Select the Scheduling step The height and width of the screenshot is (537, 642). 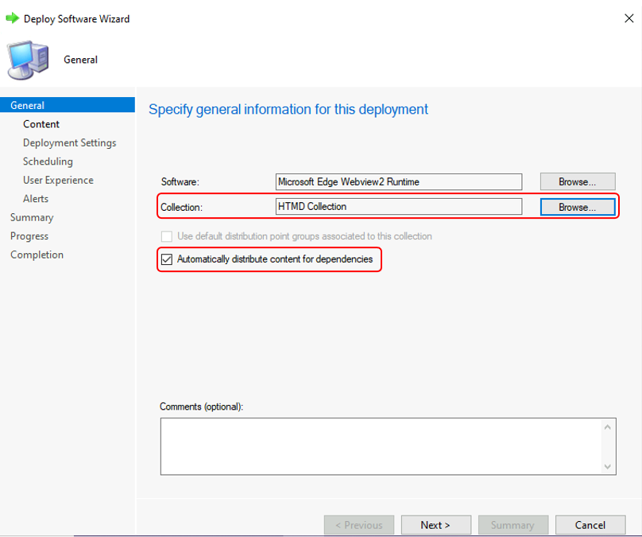click(48, 161)
